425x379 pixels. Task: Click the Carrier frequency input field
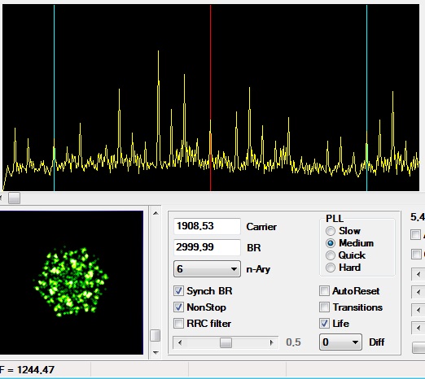pos(207,226)
